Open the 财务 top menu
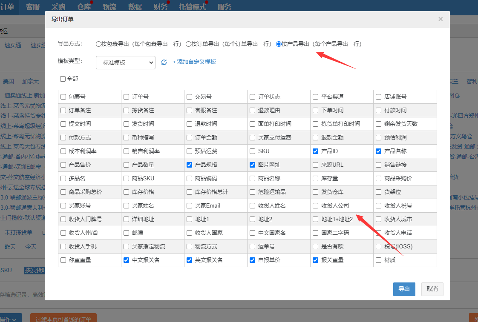The width and height of the screenshot is (478, 322). (161, 7)
